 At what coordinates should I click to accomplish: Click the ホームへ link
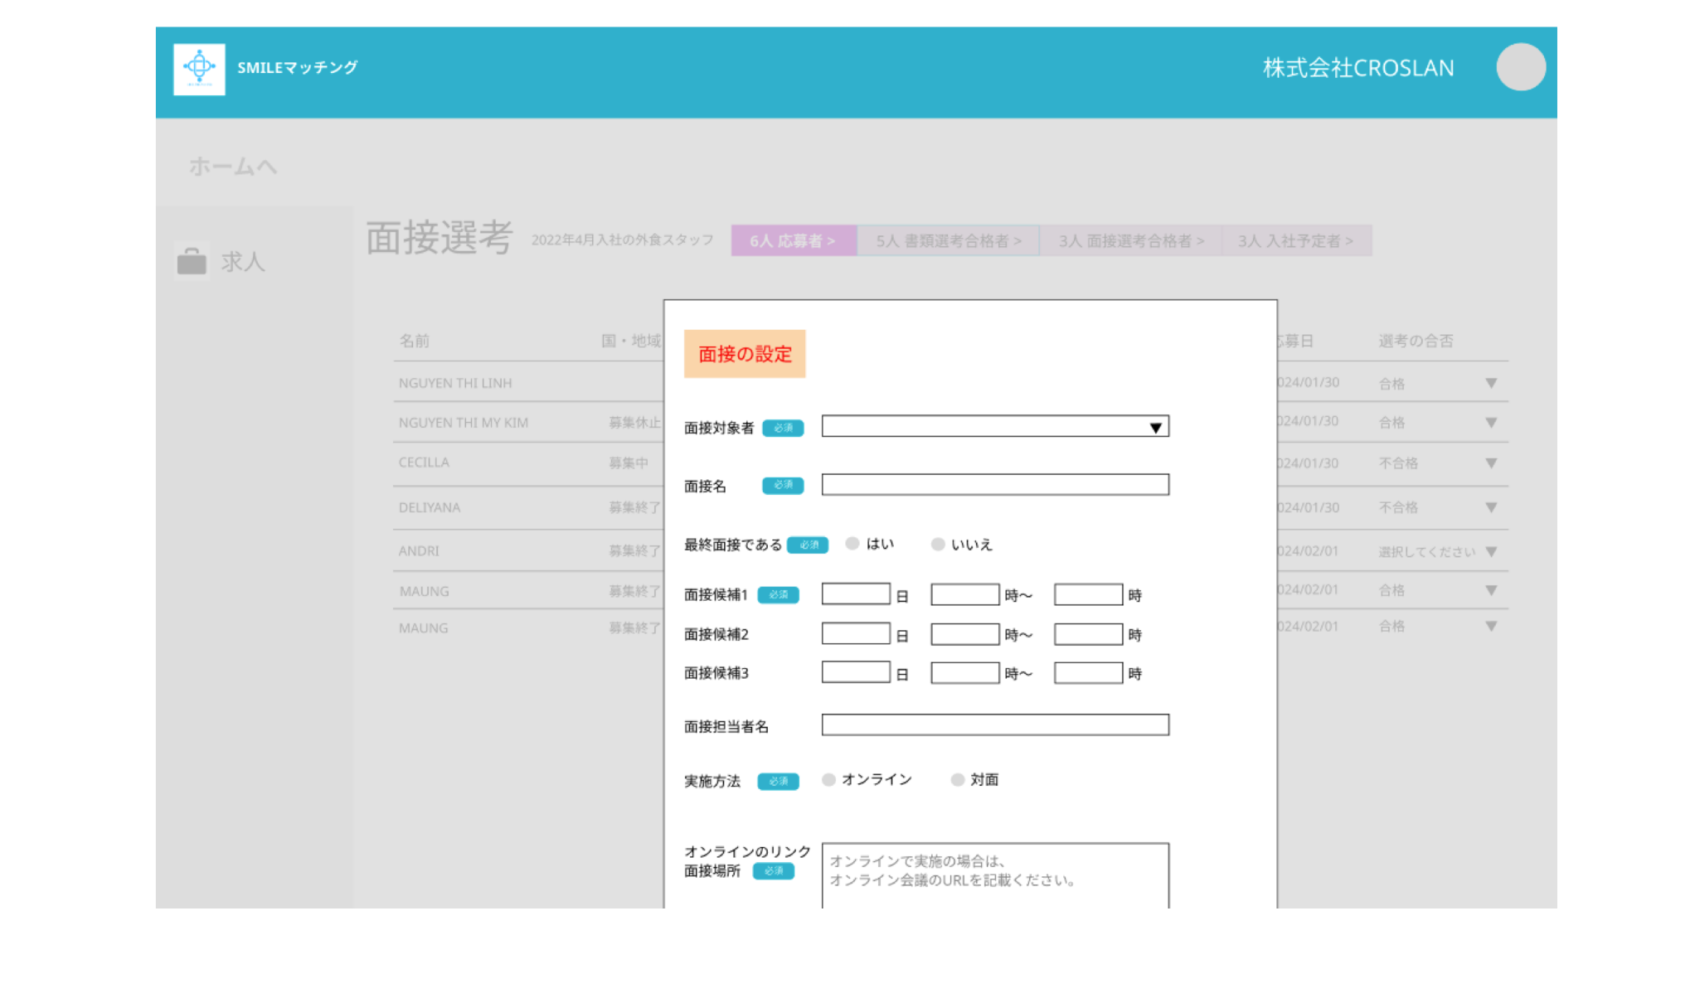[x=233, y=167]
